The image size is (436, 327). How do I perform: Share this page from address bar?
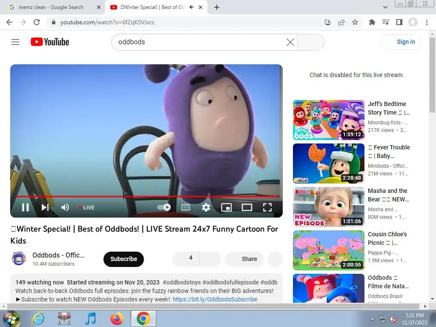coord(341,22)
